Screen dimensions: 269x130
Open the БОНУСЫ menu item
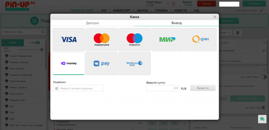pyautogui.click(x=143, y=11)
